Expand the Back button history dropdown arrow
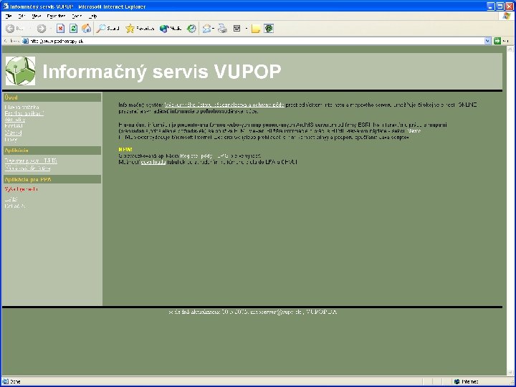The image size is (516, 387). coord(30,29)
